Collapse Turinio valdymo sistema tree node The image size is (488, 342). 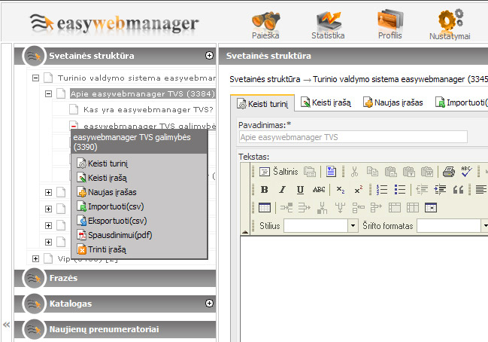click(36, 78)
